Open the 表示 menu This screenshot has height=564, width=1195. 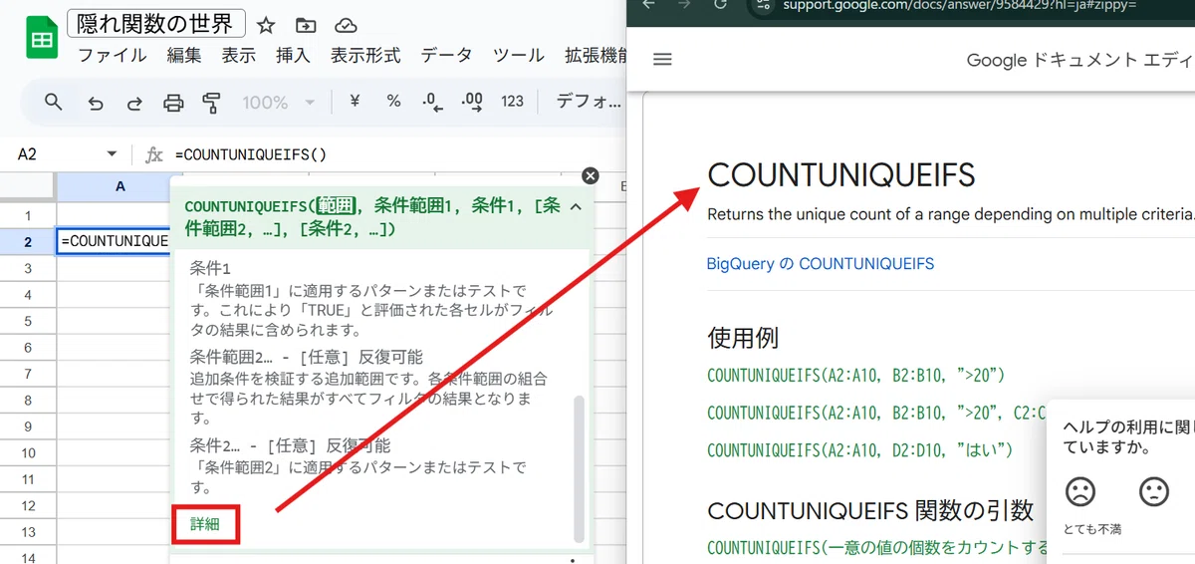pos(239,55)
